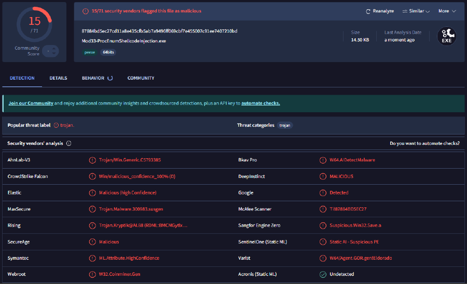Follow the Join our Community link
The height and width of the screenshot is (284, 467).
tap(31, 103)
